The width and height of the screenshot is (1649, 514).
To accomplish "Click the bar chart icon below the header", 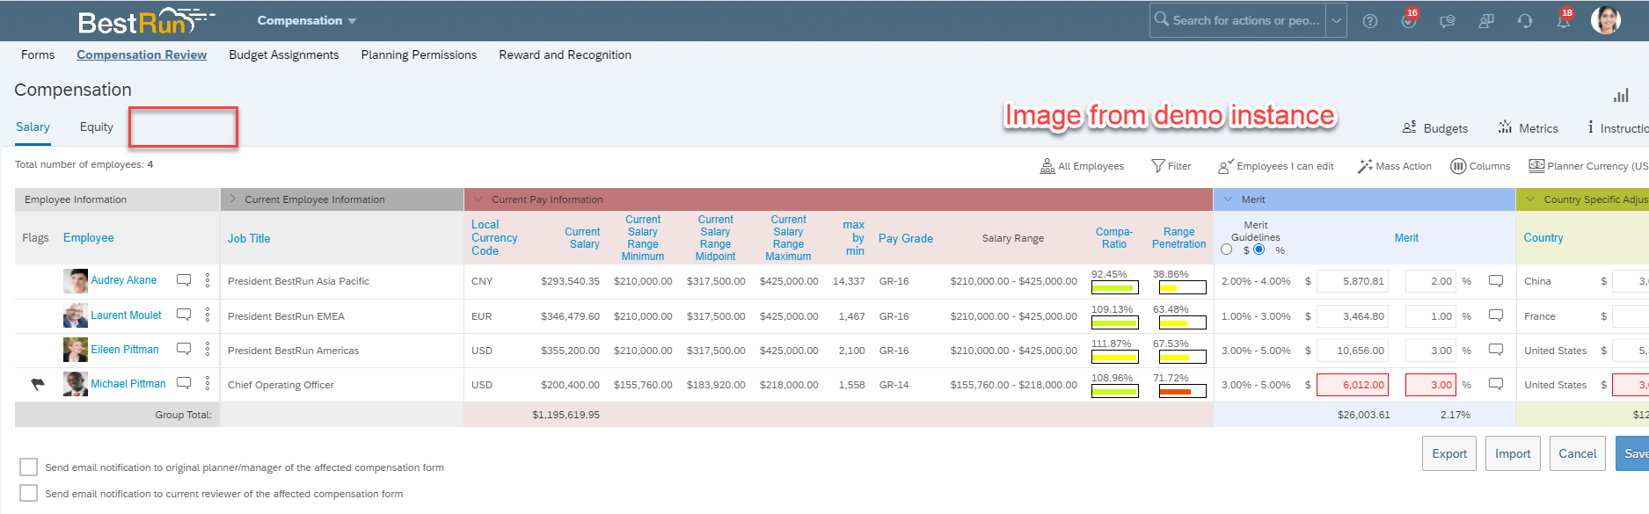I will click(x=1621, y=95).
